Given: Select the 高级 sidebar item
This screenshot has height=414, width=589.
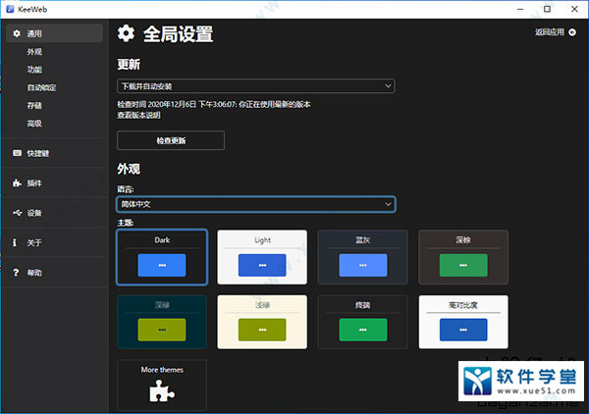Looking at the screenshot, I should pos(34,123).
